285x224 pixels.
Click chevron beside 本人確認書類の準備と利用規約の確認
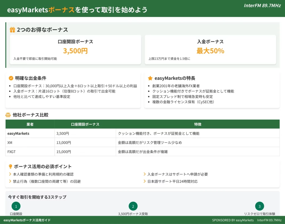(10, 174)
